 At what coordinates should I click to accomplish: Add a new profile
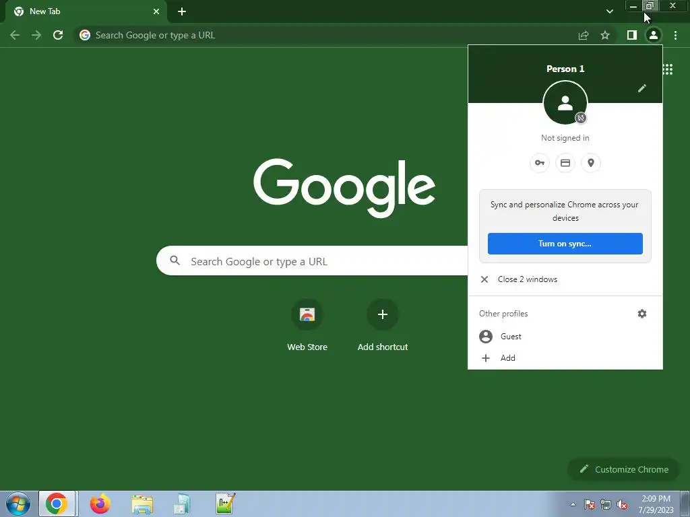click(565, 358)
